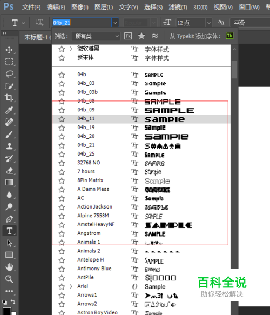Image resolution: width=270 pixels, height=315 pixels.
Task: Select the Pen tool
Action: tap(9, 219)
